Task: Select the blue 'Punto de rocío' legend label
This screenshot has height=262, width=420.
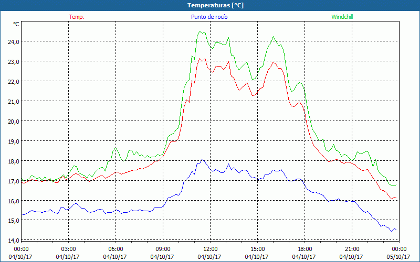Action: 209,17
